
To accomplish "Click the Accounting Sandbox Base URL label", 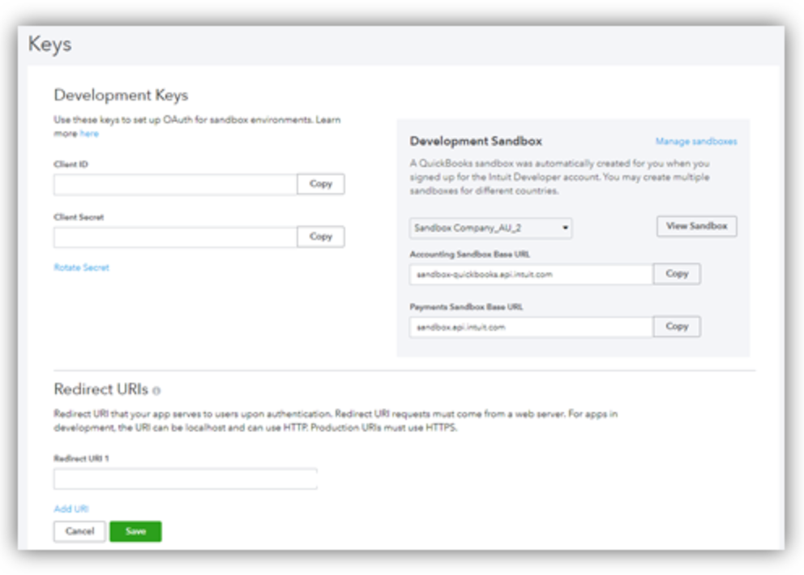I will [x=470, y=254].
